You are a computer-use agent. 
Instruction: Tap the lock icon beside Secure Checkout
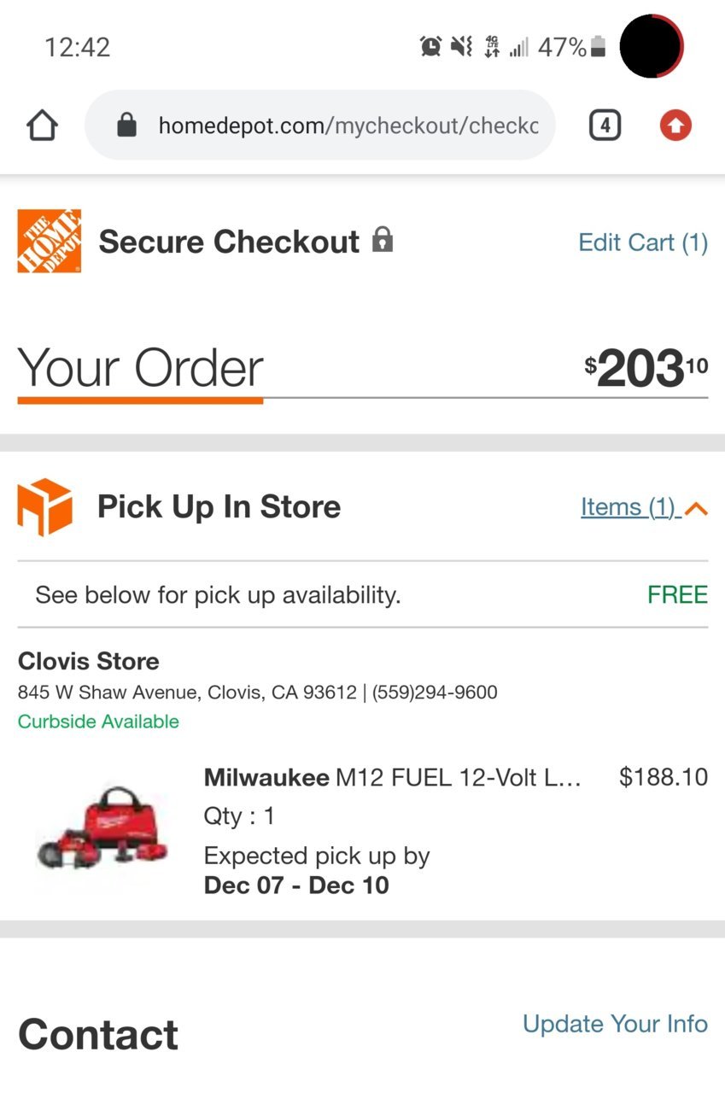383,239
